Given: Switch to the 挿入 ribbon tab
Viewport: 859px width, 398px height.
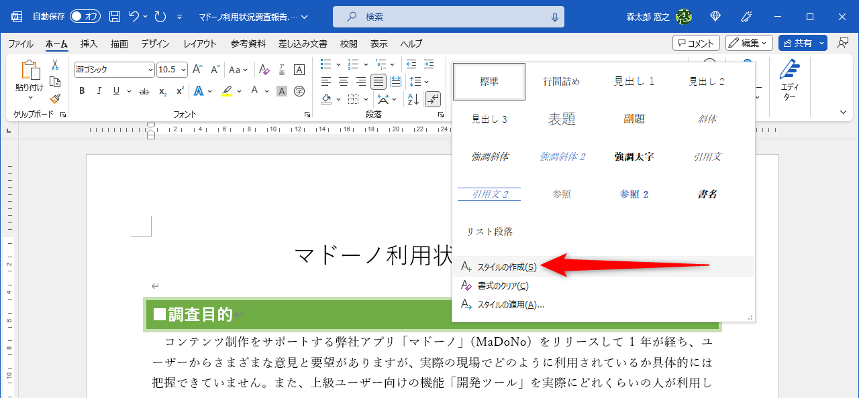Looking at the screenshot, I should (x=88, y=44).
